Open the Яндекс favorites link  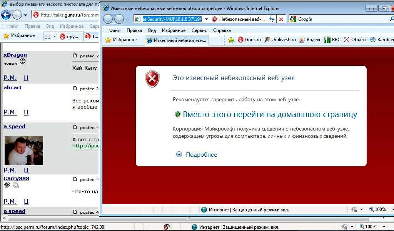tap(310, 40)
